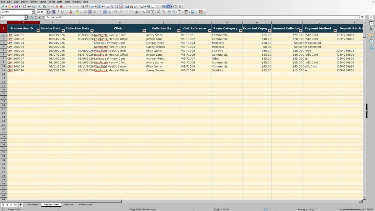Click the Align Top icon
The image size is (375, 211).
101,12
